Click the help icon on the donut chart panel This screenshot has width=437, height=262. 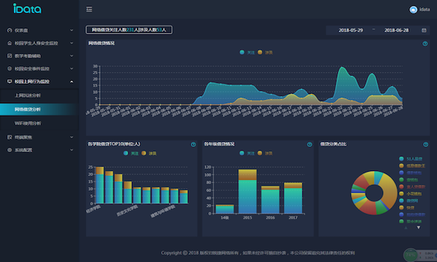pyautogui.click(x=425, y=144)
